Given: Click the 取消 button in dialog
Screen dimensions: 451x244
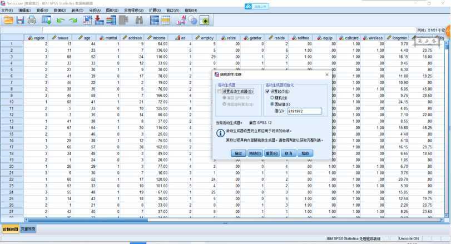Looking at the screenshot, I should click(289, 153).
